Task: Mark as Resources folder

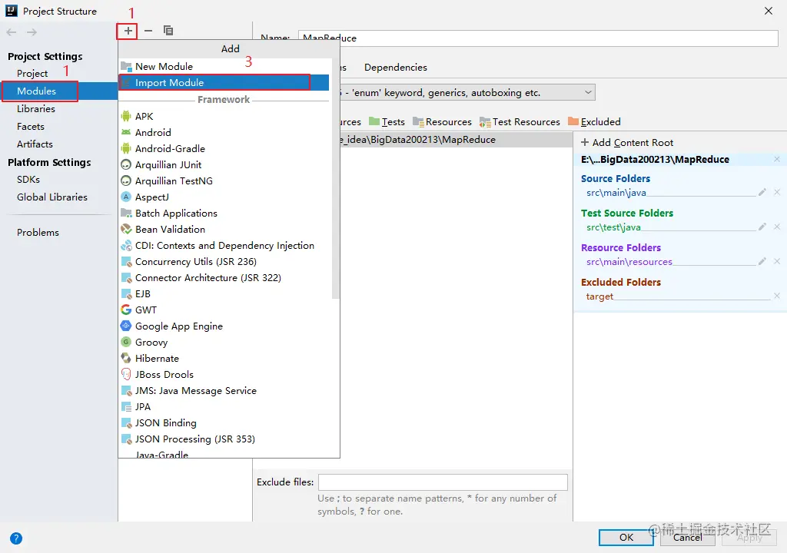Action: tap(442, 122)
